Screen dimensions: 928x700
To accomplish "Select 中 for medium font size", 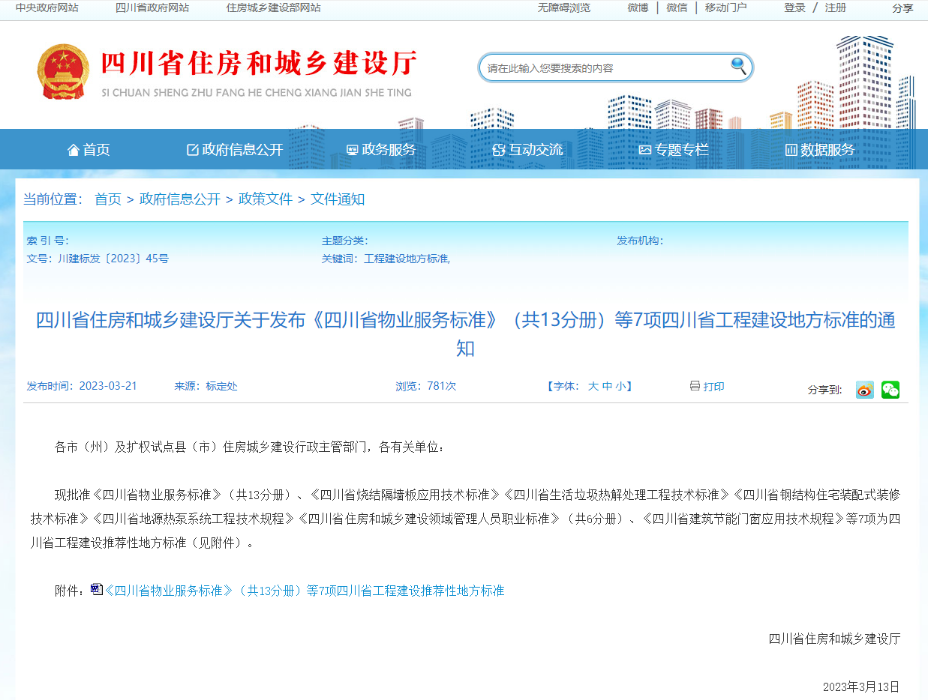I will 609,387.
